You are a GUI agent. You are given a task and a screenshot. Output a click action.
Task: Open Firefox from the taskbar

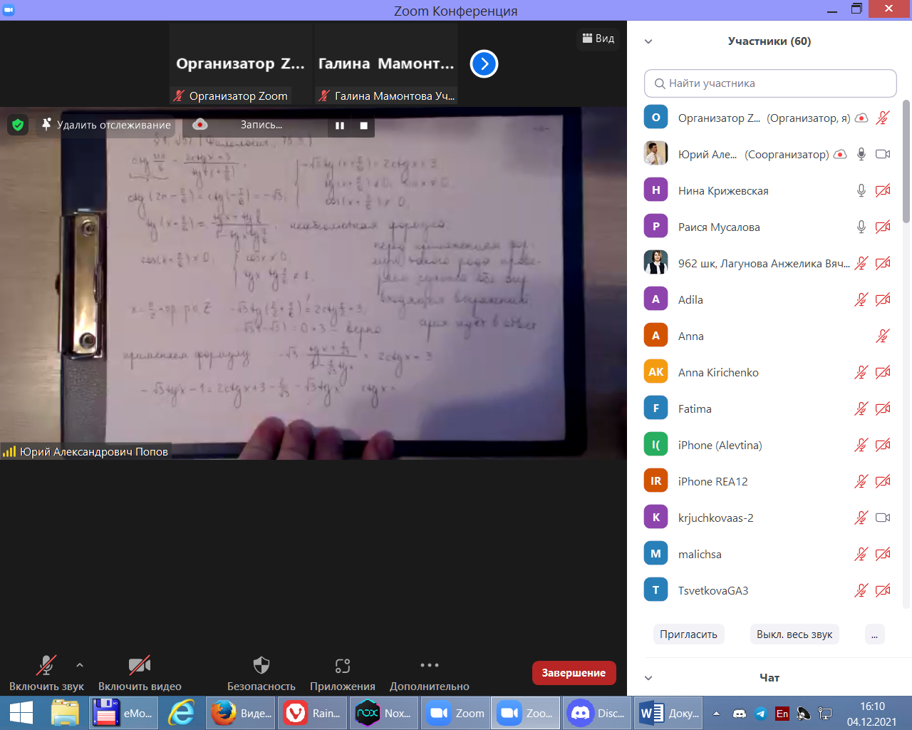240,713
